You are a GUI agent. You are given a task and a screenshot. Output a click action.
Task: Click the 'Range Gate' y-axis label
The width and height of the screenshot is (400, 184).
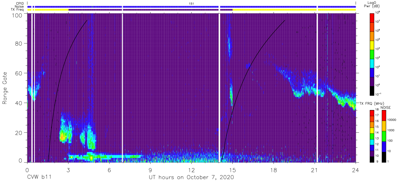[5, 88]
